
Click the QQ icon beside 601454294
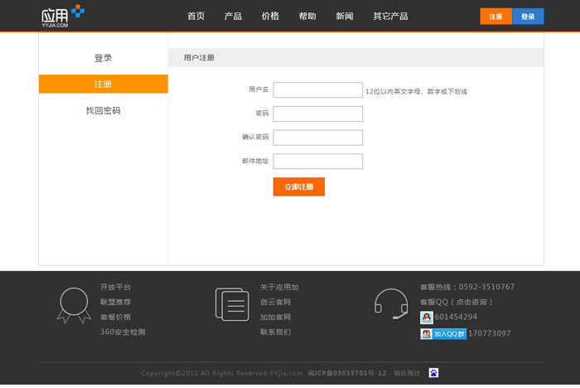426,318
